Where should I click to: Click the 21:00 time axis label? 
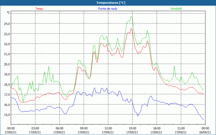pos(181,129)
